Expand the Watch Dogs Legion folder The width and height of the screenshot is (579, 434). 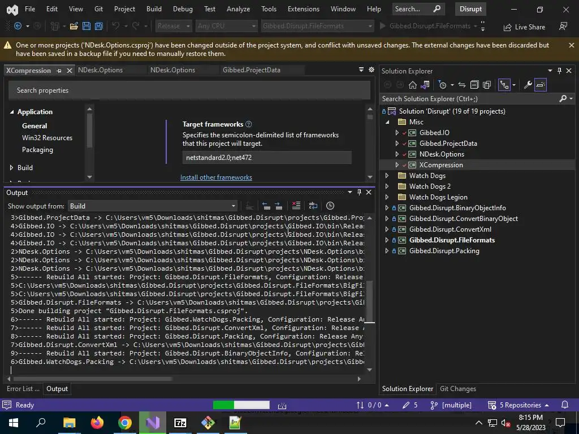(x=387, y=197)
